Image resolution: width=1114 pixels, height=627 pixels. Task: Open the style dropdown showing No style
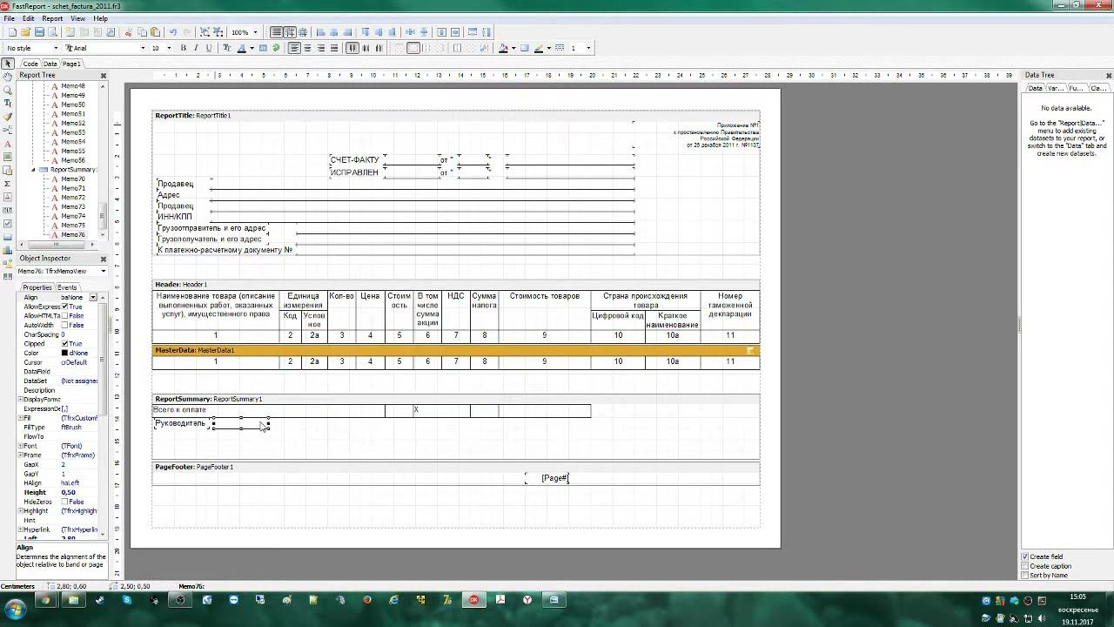click(56, 48)
